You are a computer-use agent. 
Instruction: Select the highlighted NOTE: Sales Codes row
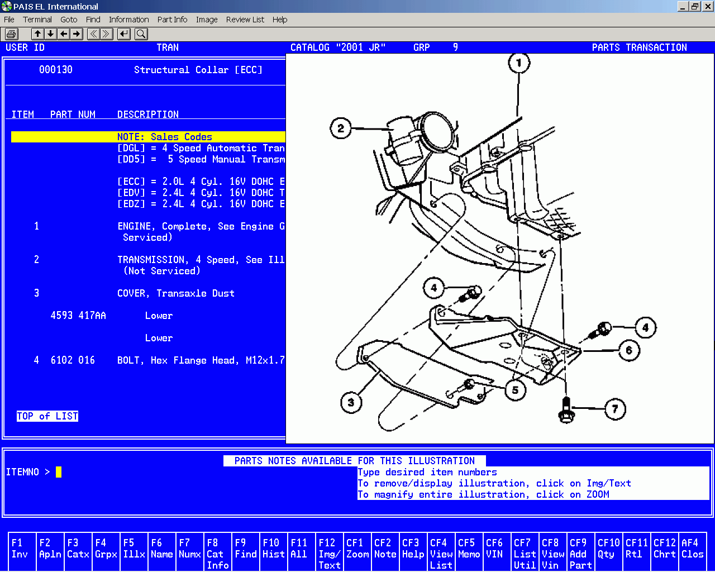pos(148,137)
